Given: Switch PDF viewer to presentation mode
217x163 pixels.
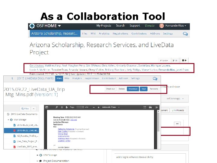Looking at the screenshot, I should [x=145, y=107].
